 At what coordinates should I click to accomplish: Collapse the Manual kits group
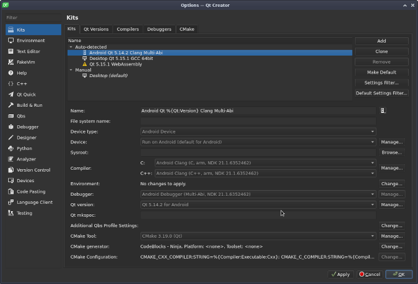coord(71,70)
